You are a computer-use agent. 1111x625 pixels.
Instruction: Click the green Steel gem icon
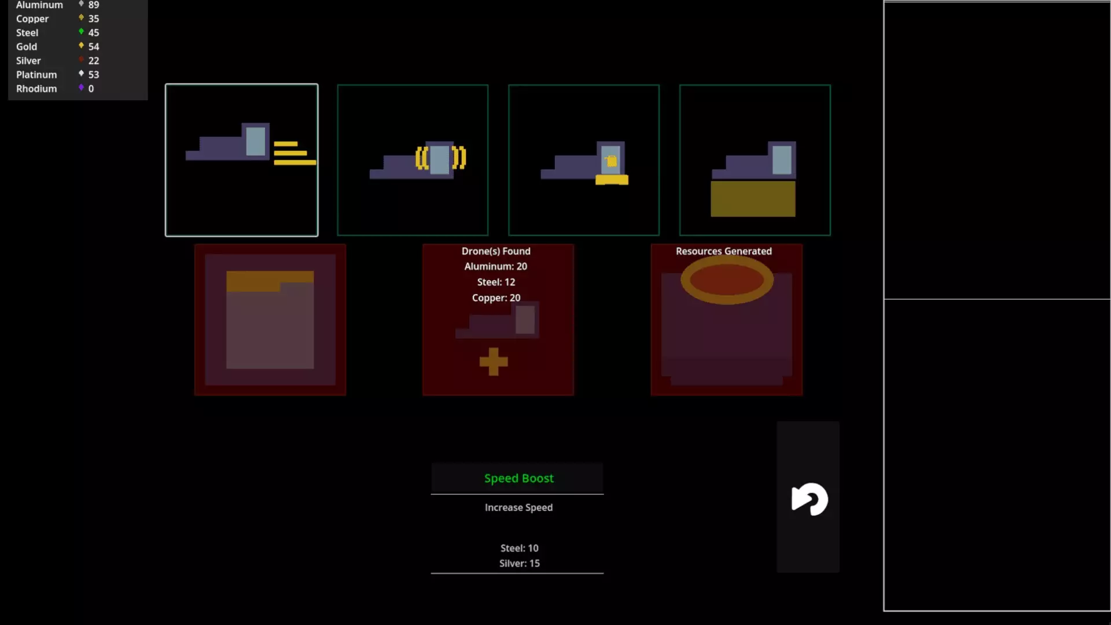81,32
